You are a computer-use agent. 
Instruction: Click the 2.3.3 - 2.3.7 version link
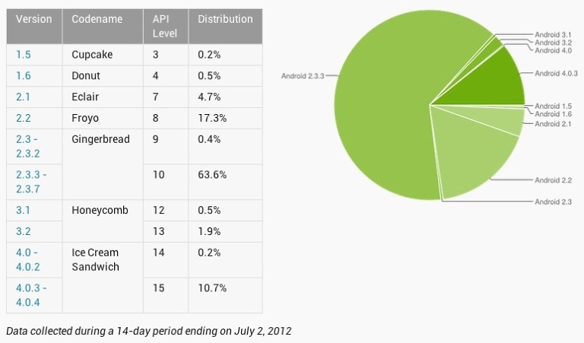(x=29, y=181)
